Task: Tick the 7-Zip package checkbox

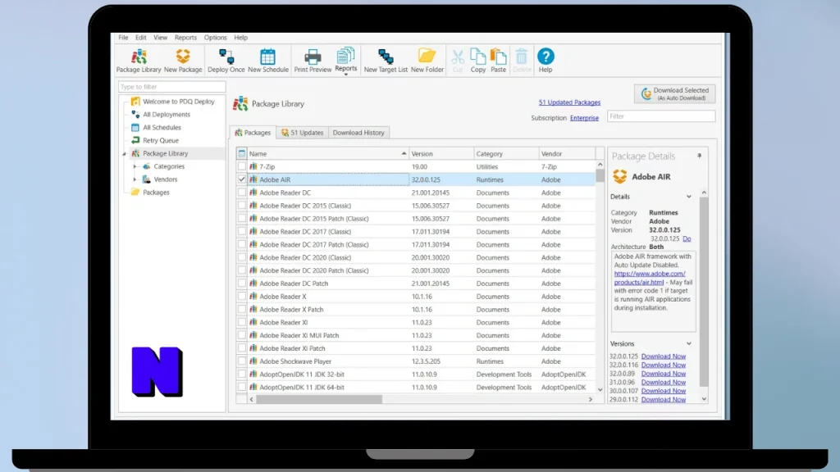Action: pos(242,166)
